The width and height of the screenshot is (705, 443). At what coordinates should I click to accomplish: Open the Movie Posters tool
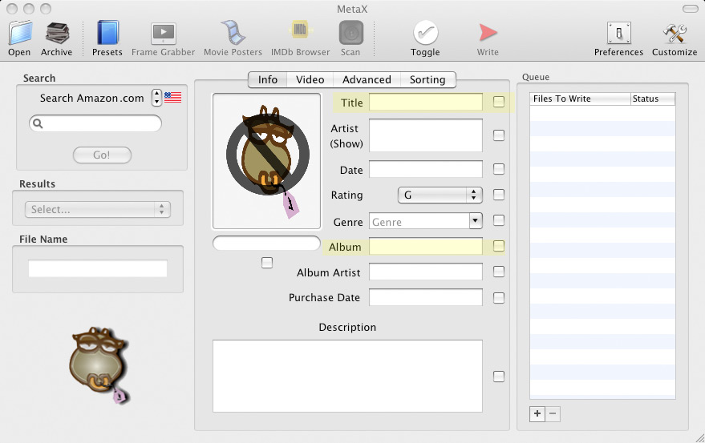[x=233, y=33]
